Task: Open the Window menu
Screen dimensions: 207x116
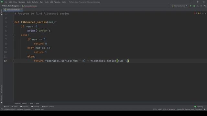Action: (x=57, y=2)
